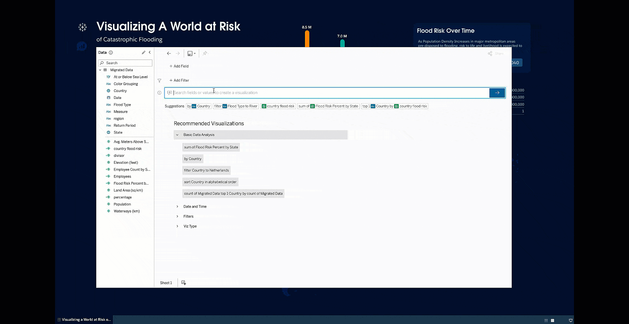
Task: Click the pencil edit icon in Data pane
Action: click(143, 52)
